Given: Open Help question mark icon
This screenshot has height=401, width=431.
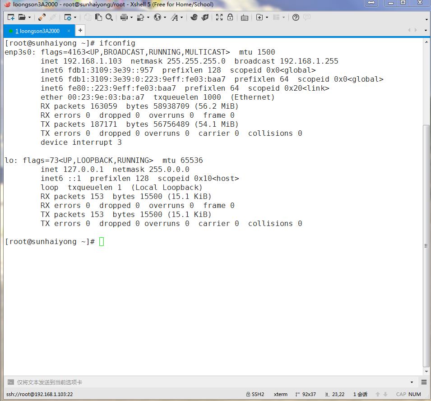Looking at the screenshot, I should [296, 17].
